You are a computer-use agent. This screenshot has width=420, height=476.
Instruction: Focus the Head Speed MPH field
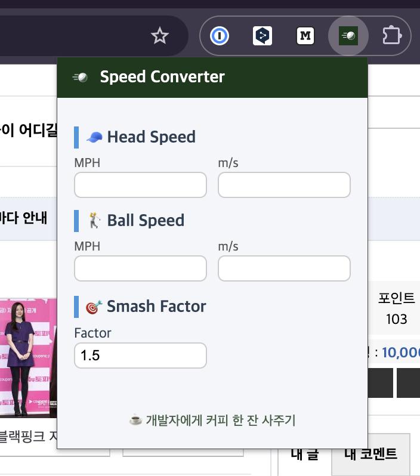point(140,185)
